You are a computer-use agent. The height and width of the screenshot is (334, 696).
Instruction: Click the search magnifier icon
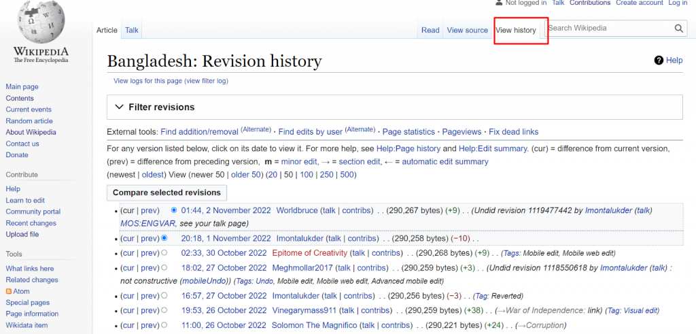(679, 29)
